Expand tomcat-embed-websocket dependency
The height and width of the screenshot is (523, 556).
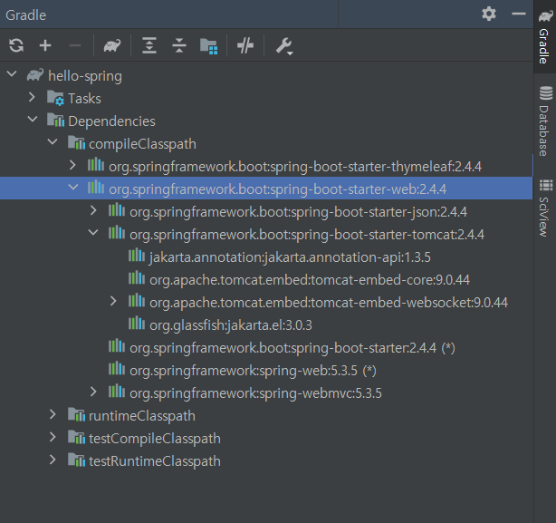pos(113,301)
